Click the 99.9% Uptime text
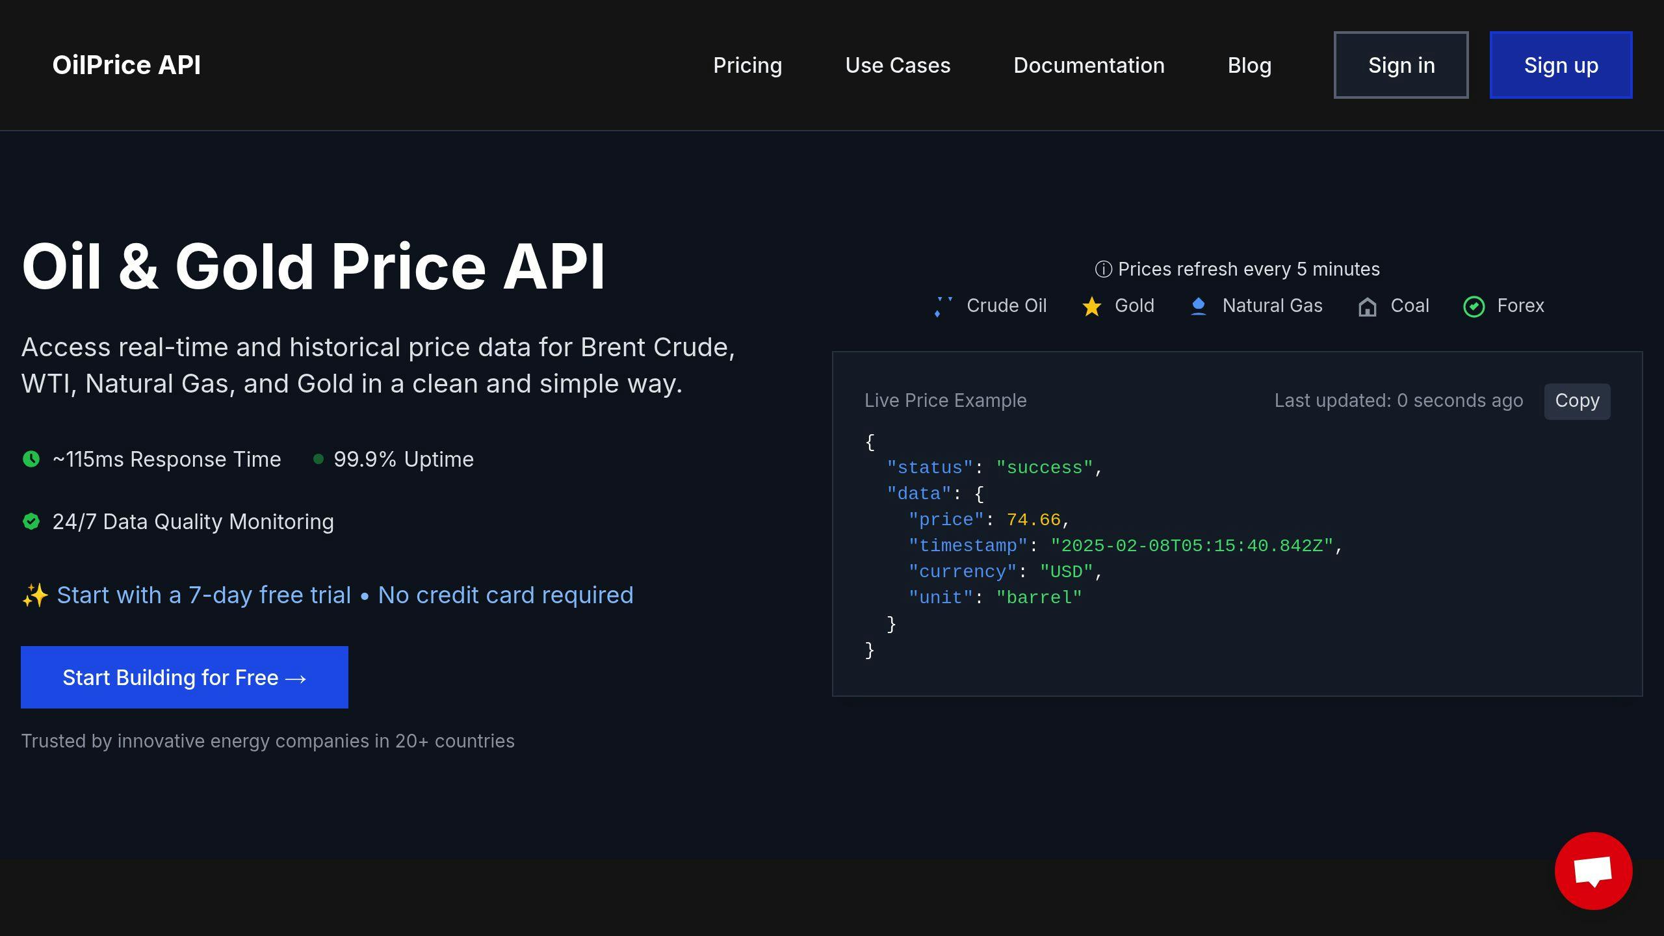This screenshot has height=936, width=1664. coord(404,459)
